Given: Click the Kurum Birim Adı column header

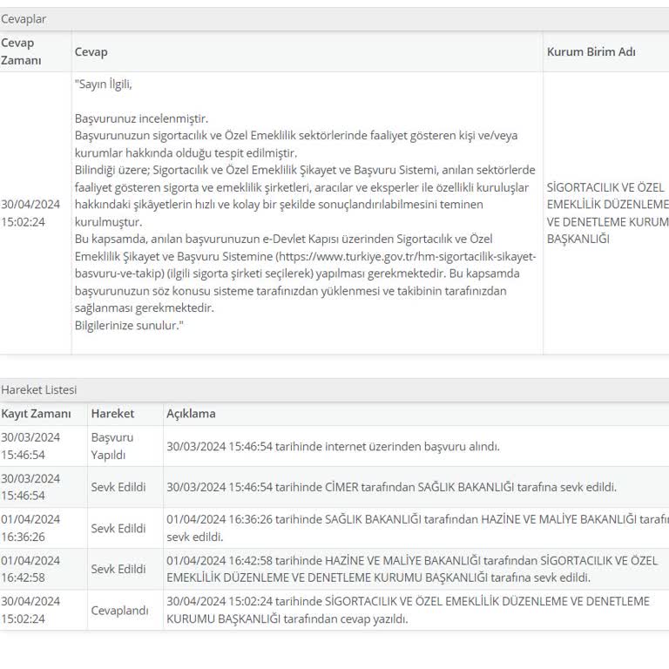Looking at the screenshot, I should [x=591, y=52].
